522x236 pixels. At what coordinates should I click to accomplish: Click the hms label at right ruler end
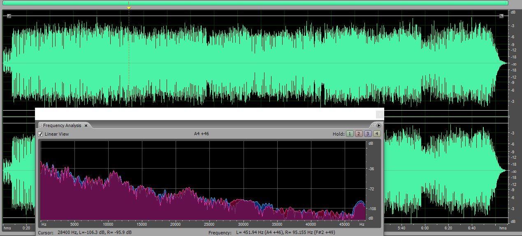coord(503,228)
